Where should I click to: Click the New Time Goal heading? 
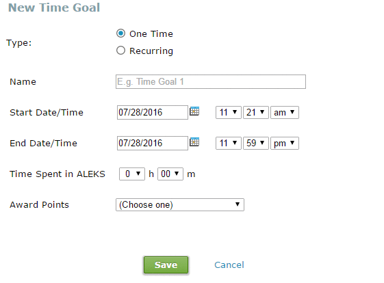[54, 8]
